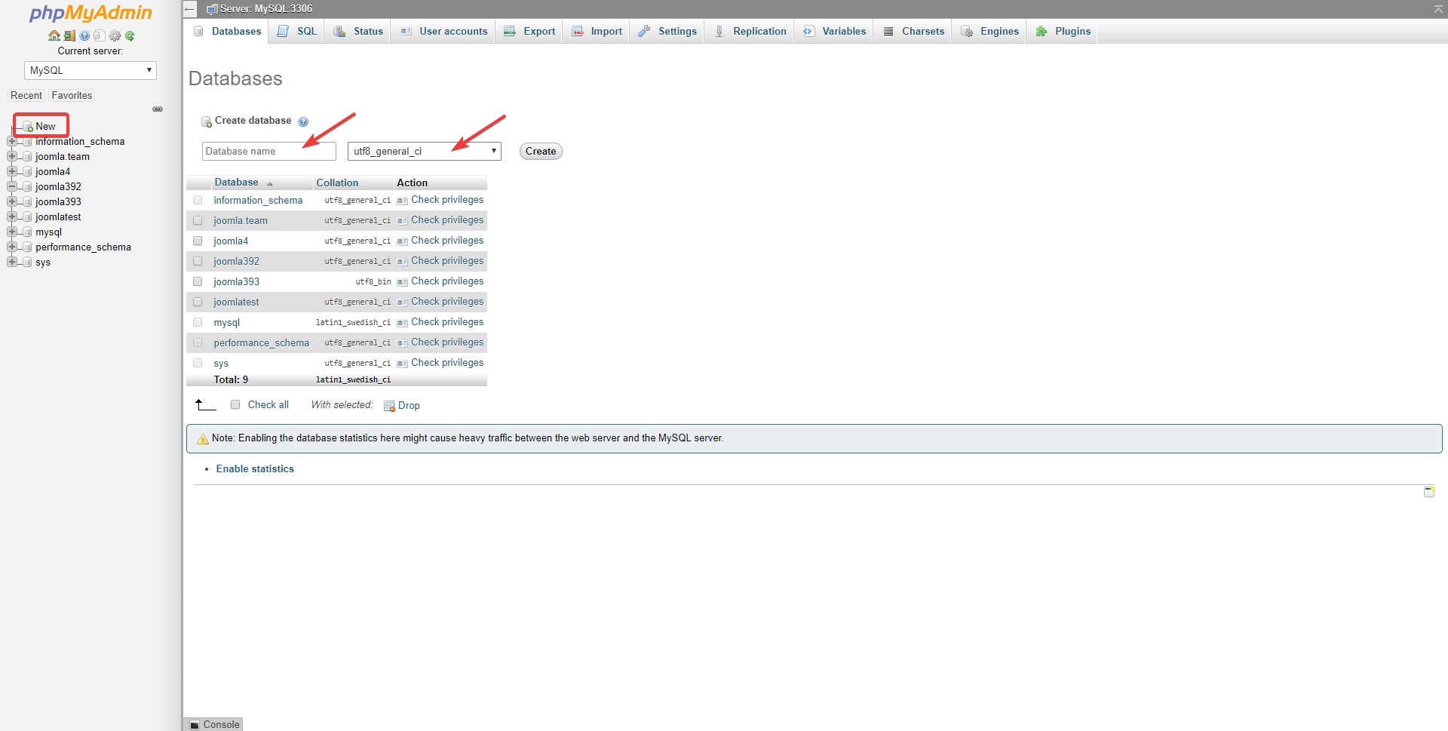Reload navigation panel with green refresh icon
Image resolution: width=1448 pixels, height=731 pixels.
click(x=130, y=35)
